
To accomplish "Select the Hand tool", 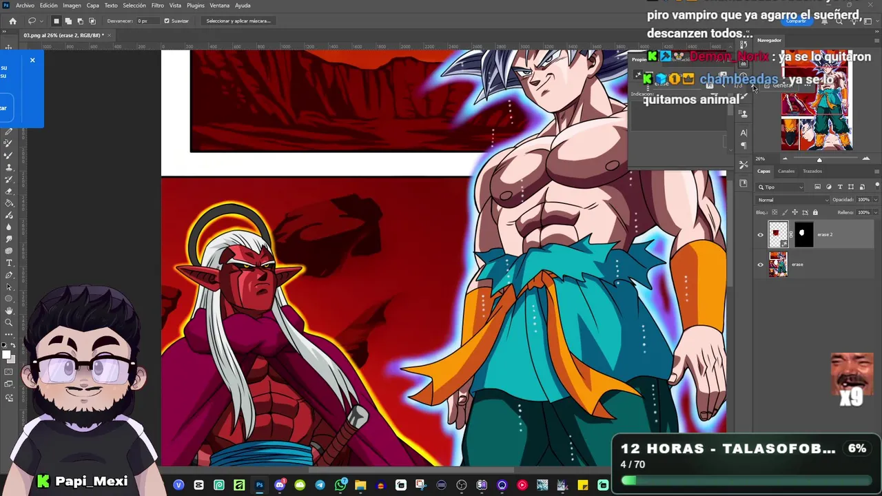I will click(8, 310).
